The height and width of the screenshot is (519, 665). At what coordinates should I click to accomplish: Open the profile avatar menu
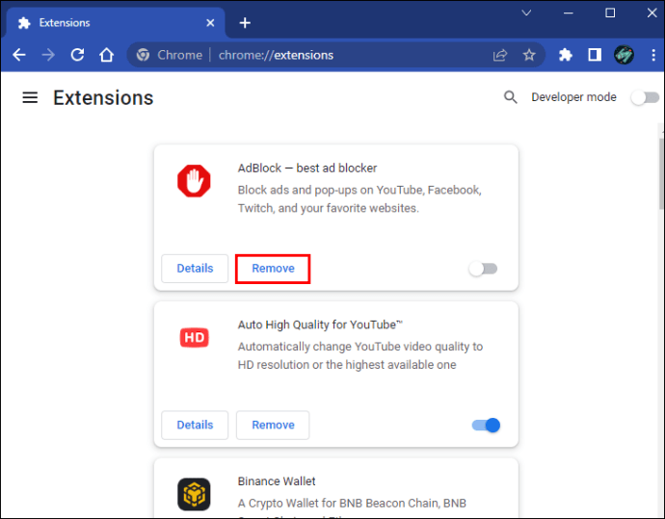pyautogui.click(x=624, y=55)
